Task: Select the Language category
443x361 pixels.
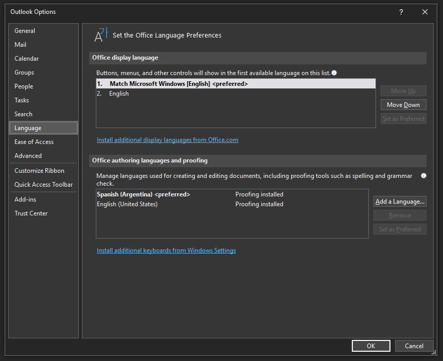Action: click(x=43, y=128)
